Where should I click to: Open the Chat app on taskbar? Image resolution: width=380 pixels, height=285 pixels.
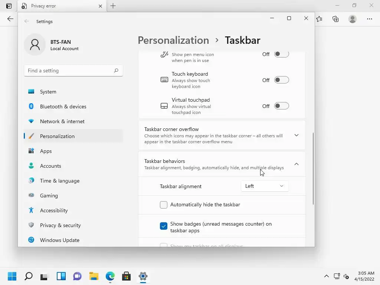point(77,276)
